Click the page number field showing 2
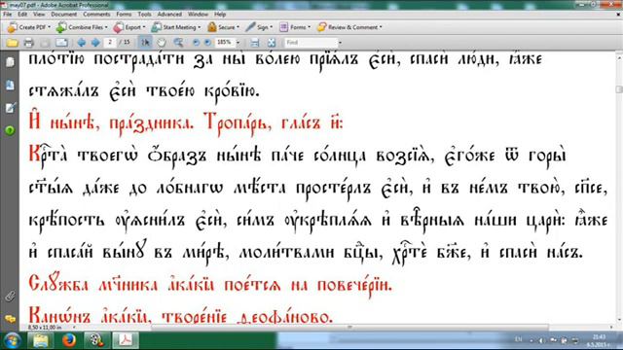The height and width of the screenshot is (350, 623). tap(110, 42)
